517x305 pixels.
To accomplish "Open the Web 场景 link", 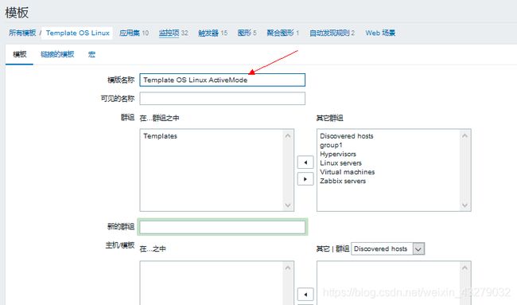I will (x=380, y=33).
